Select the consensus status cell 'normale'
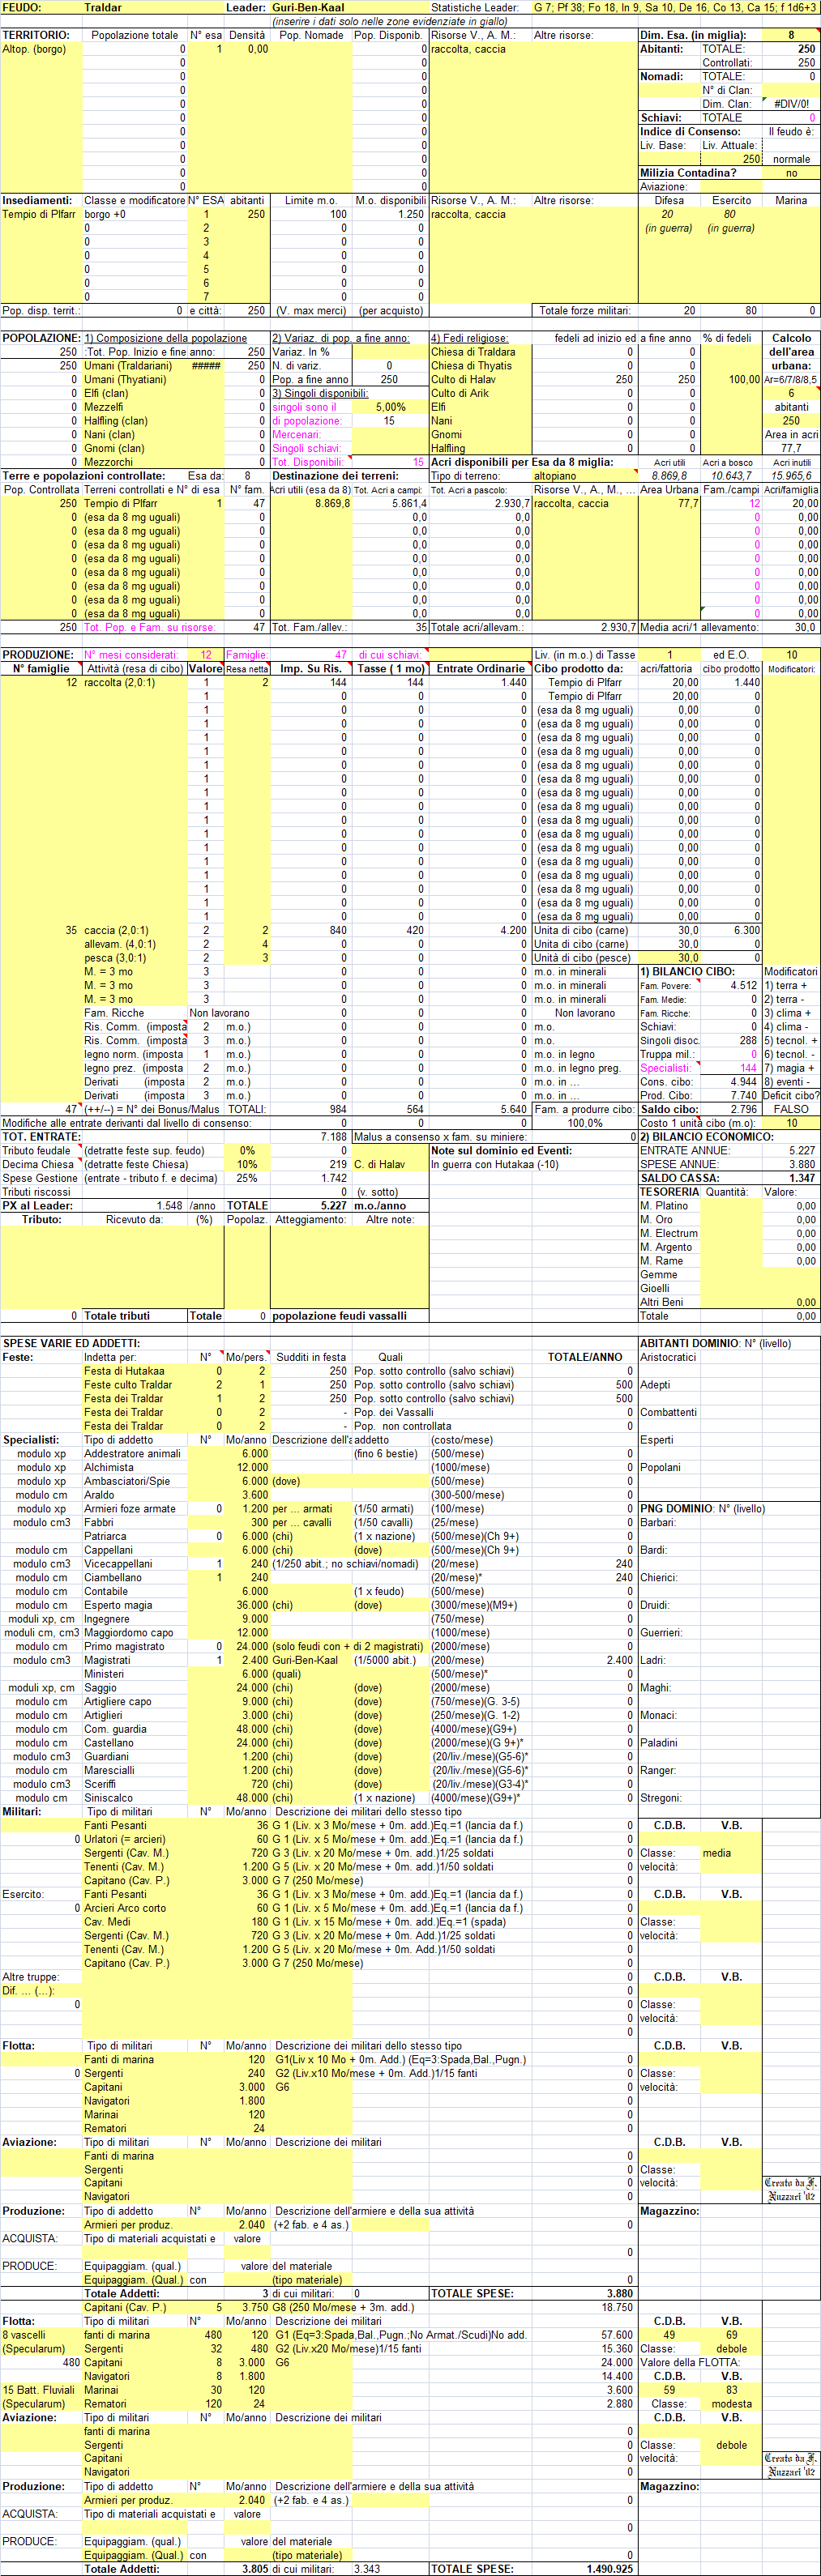Viewport: 821px width, 2576px height. (791, 159)
